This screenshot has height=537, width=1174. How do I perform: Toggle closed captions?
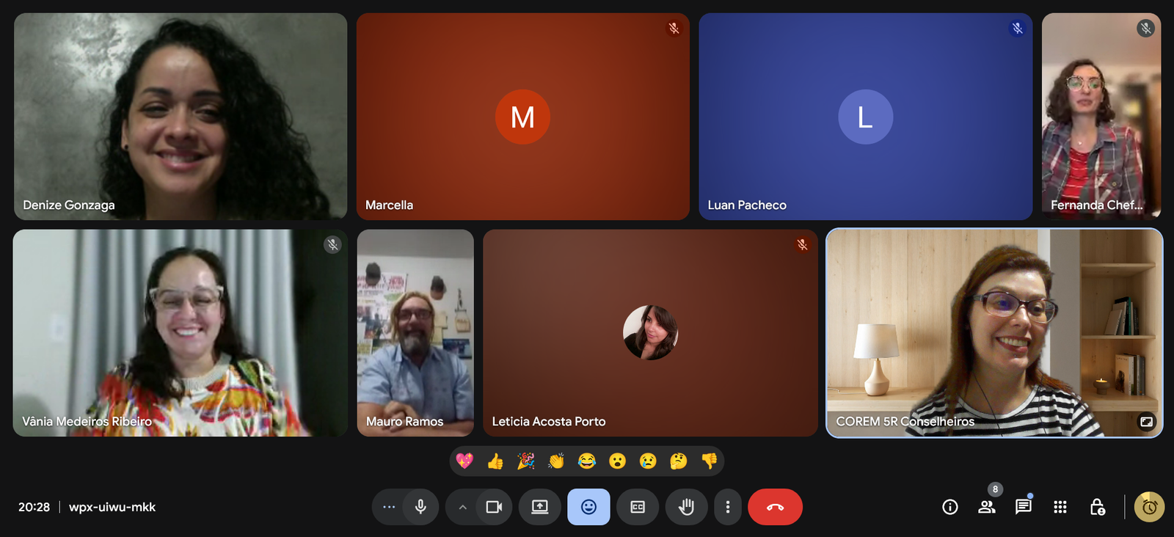(x=638, y=507)
